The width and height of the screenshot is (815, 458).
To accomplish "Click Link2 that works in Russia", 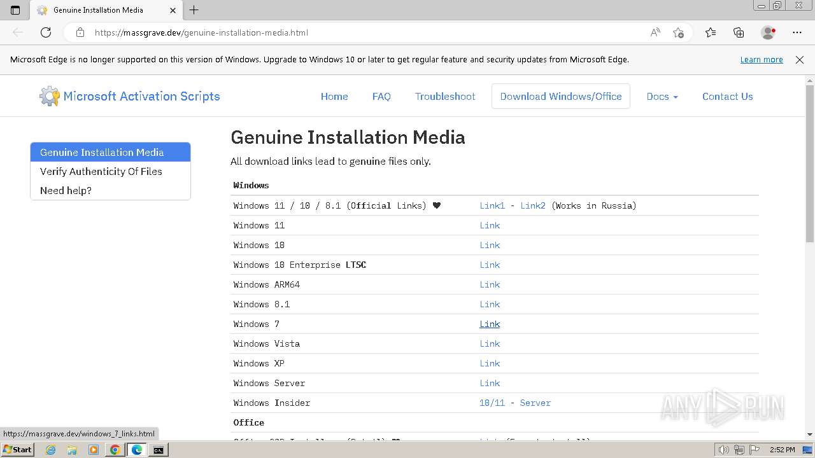I will [533, 205].
